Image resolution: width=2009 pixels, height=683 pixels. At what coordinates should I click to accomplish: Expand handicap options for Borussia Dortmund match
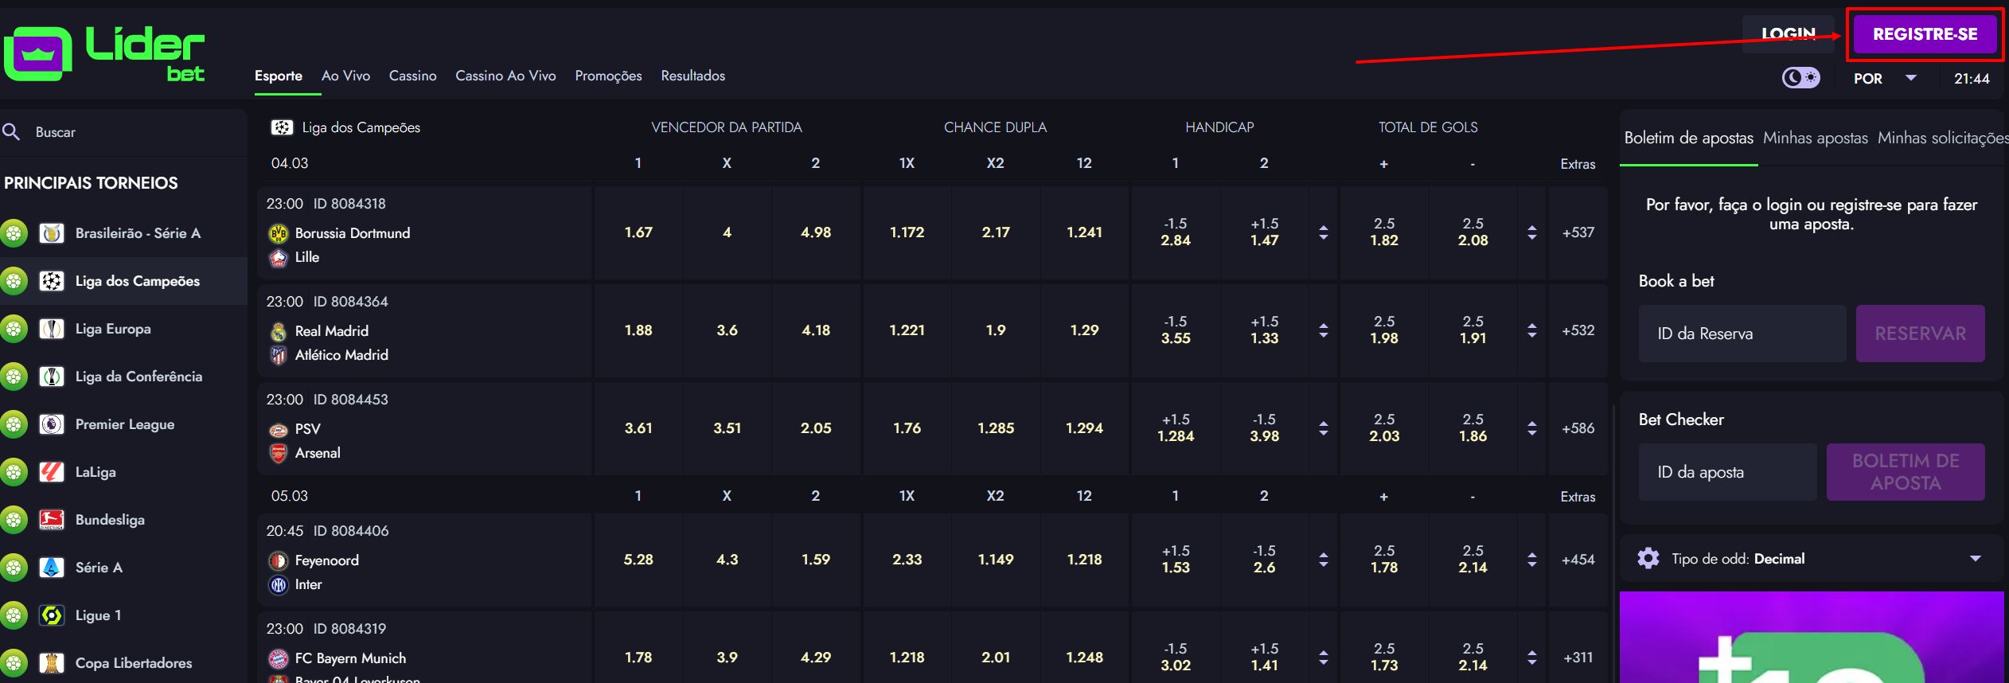(1323, 232)
